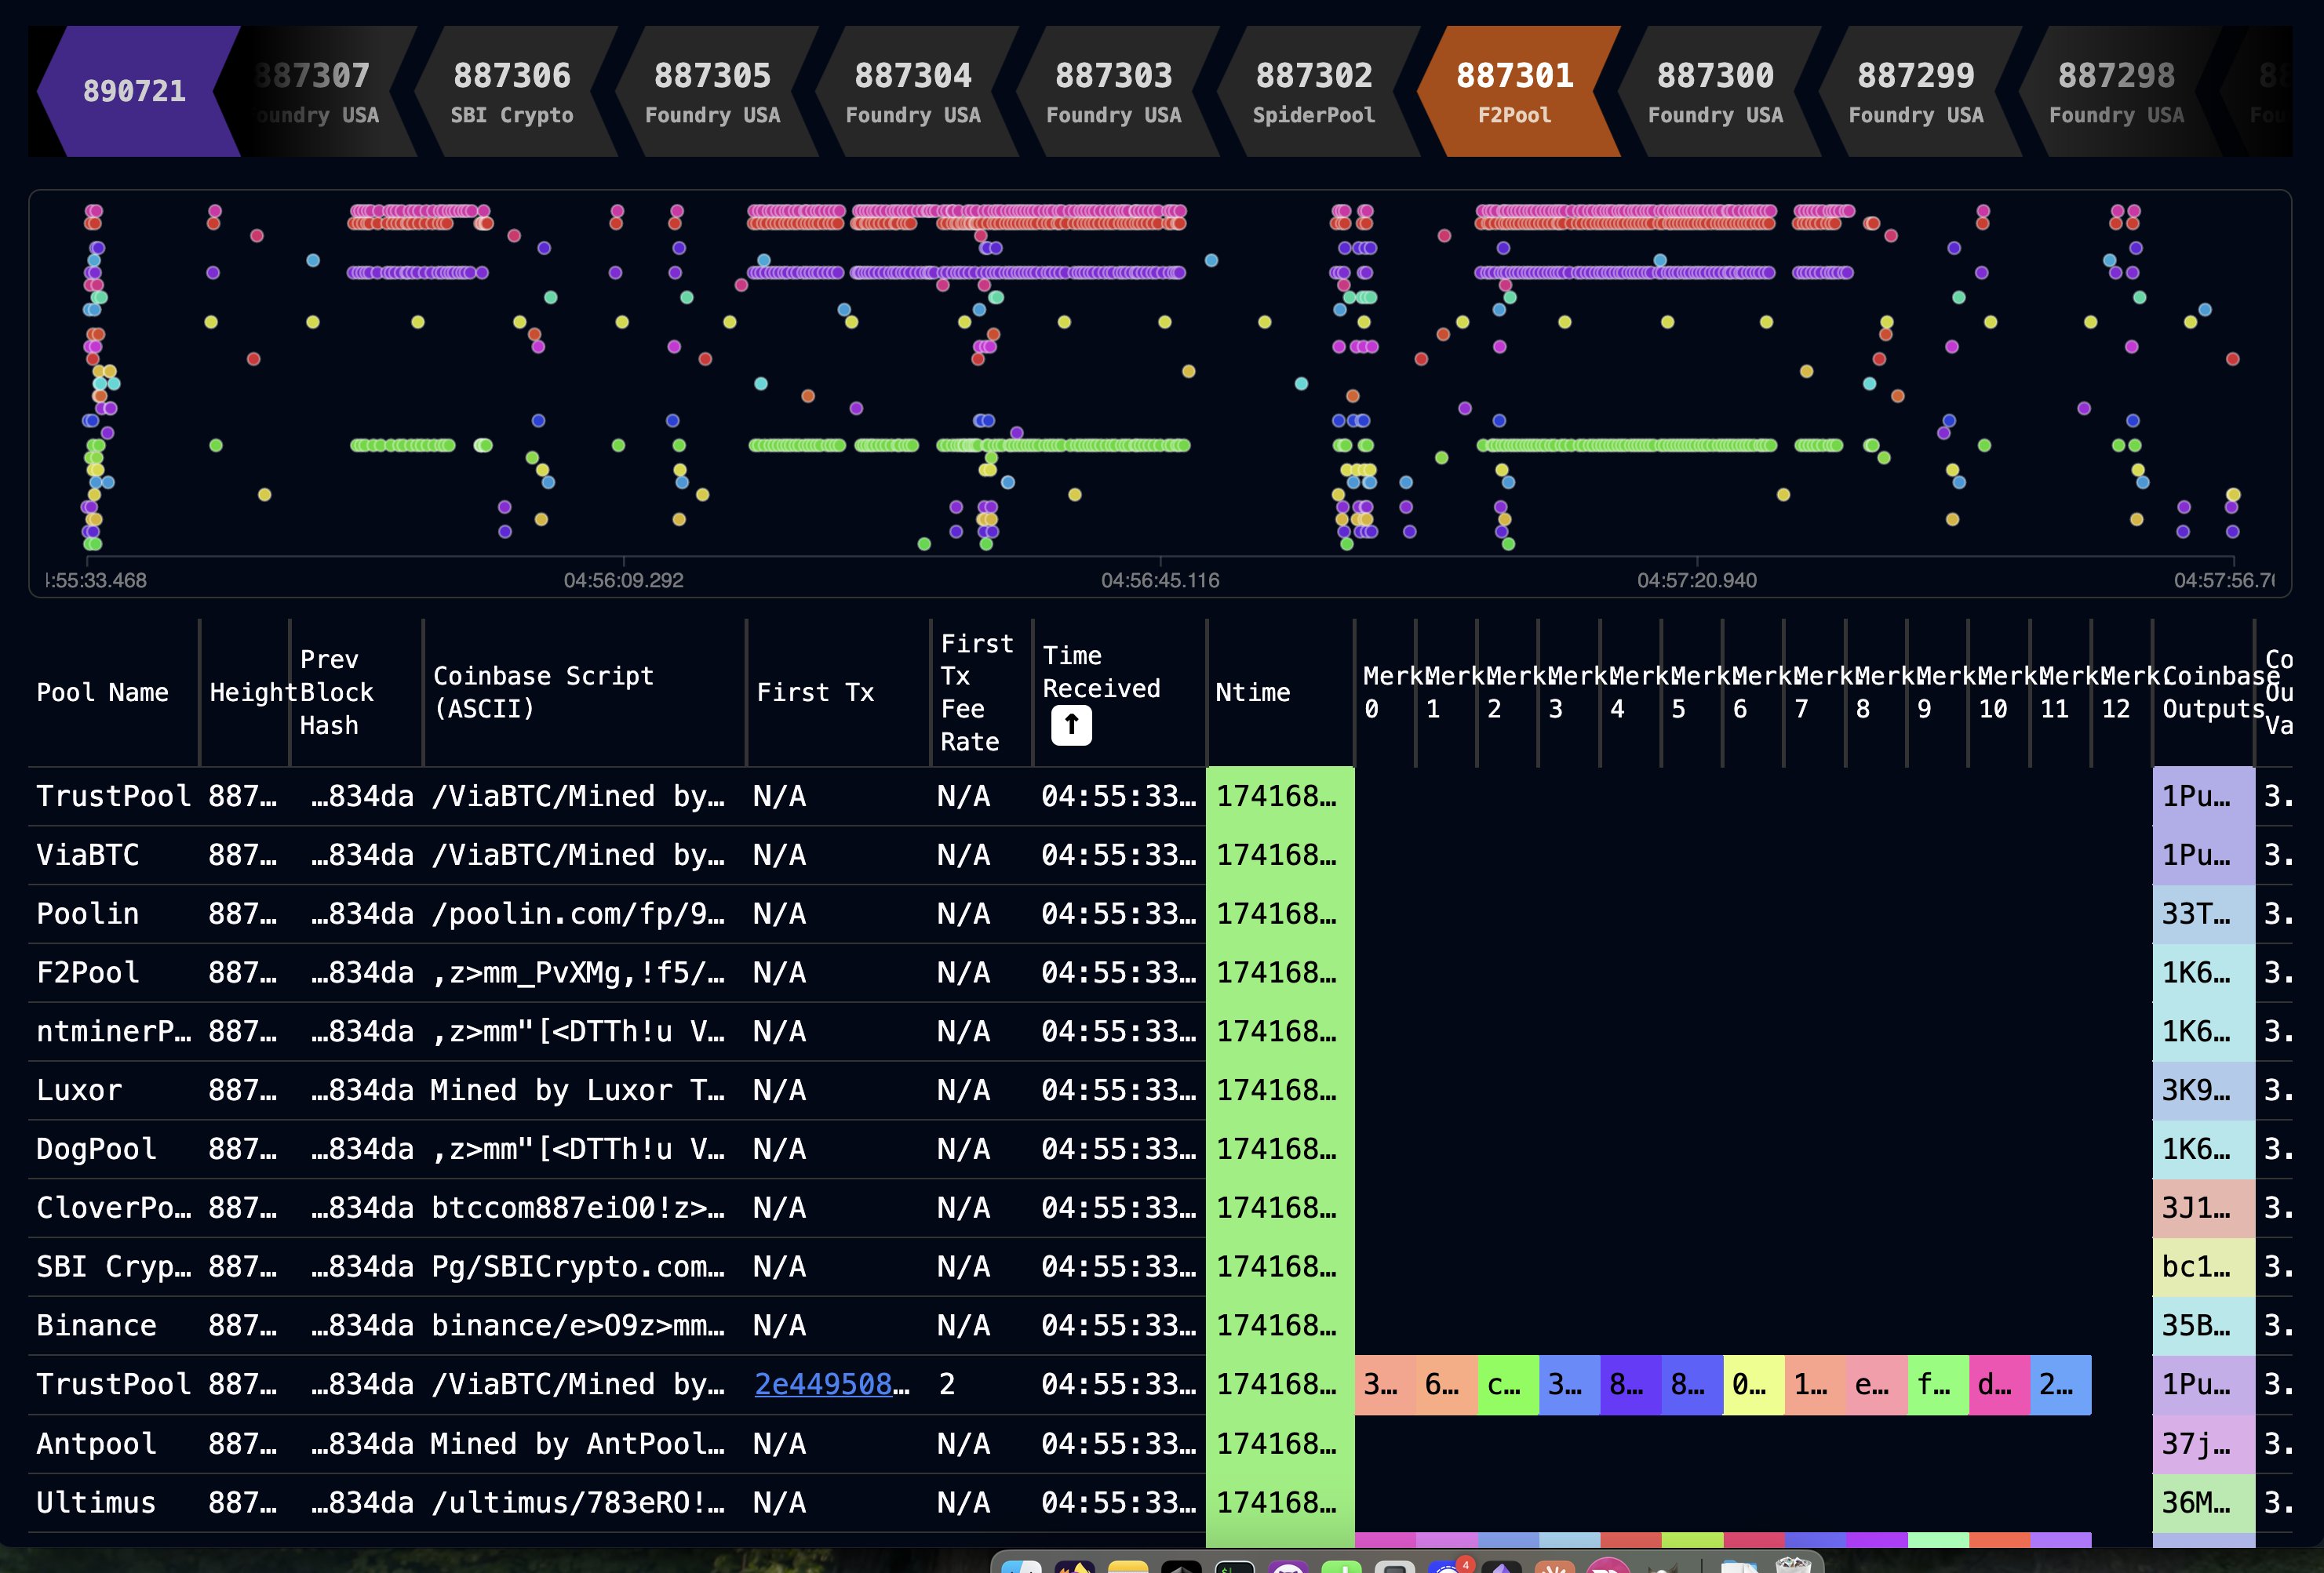Open block 887306 mined by SBI Crypto

511,91
